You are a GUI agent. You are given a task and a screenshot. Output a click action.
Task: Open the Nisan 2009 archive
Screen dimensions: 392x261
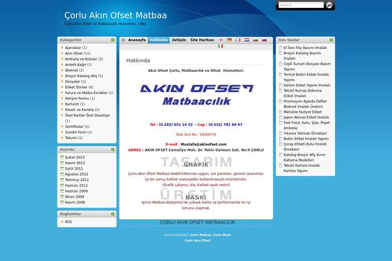point(74,196)
